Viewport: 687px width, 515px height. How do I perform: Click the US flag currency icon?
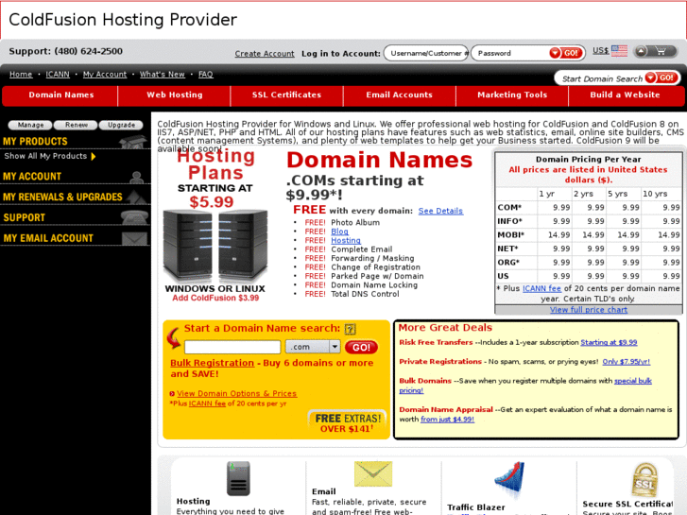click(619, 51)
